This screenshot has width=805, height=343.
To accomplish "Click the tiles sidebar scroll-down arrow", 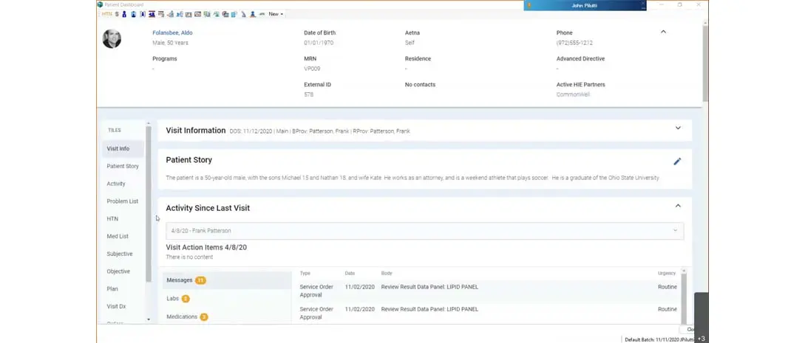I will click(149, 319).
